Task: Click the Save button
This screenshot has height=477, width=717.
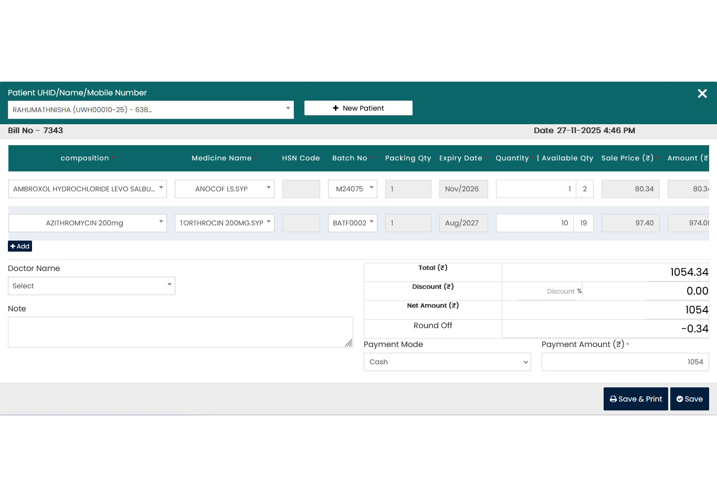Action: click(x=689, y=399)
